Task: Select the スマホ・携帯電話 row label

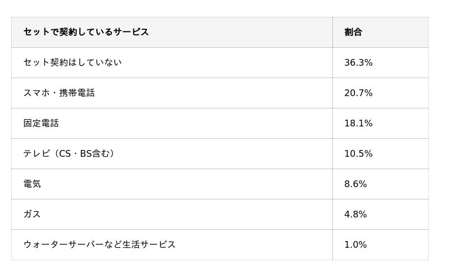Action: coord(59,93)
